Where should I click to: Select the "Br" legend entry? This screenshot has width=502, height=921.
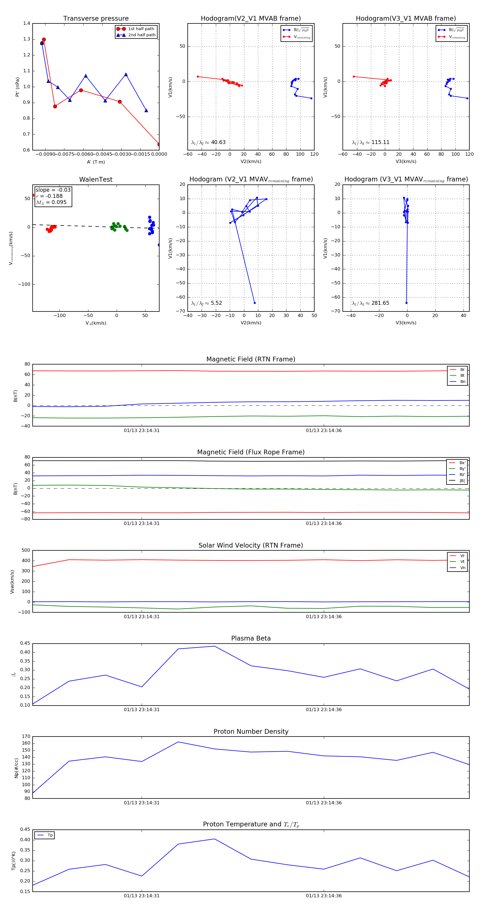pos(457,370)
